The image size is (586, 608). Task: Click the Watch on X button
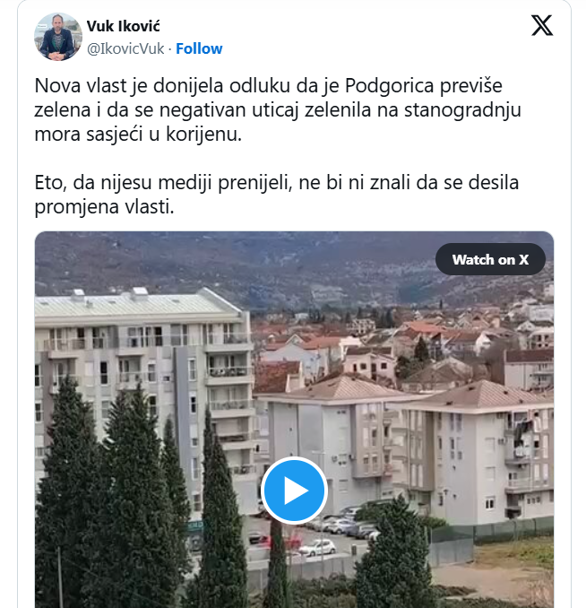(490, 259)
